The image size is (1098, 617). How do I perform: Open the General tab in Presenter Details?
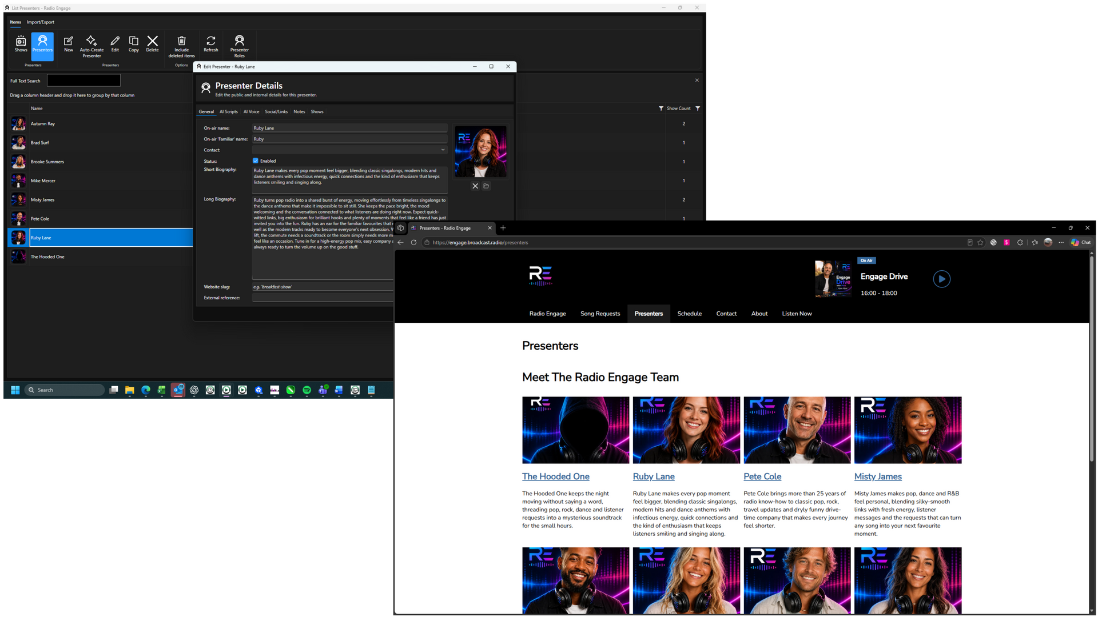click(206, 112)
